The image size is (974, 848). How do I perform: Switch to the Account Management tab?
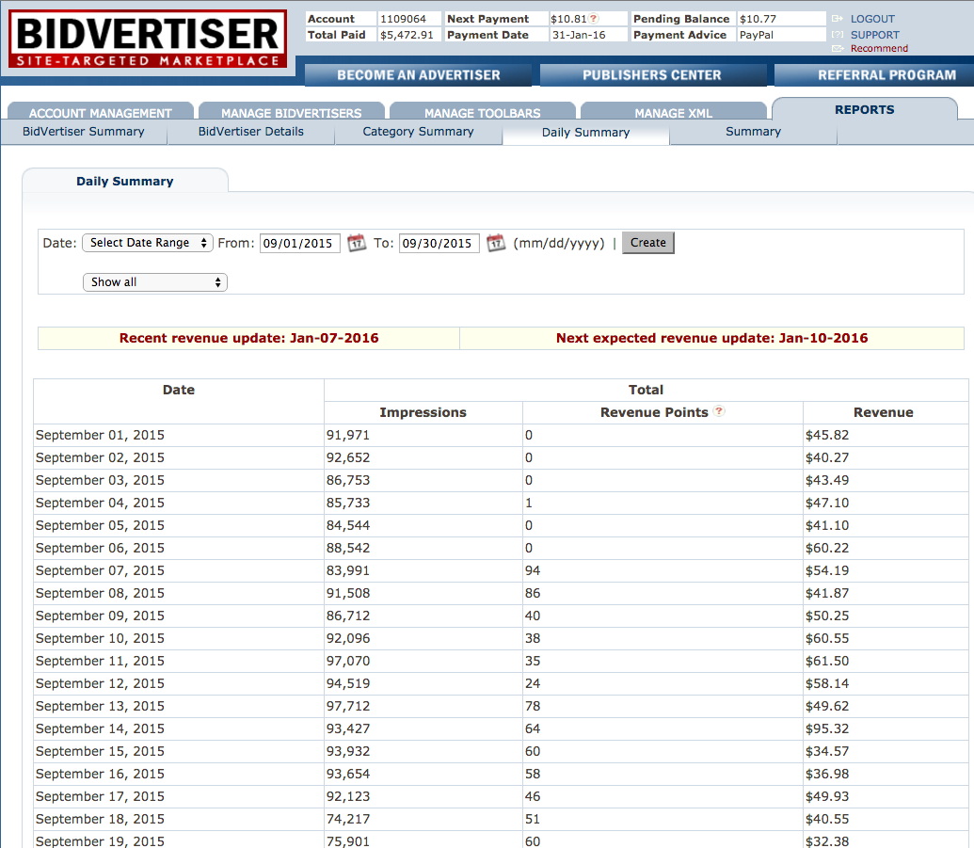click(x=101, y=112)
